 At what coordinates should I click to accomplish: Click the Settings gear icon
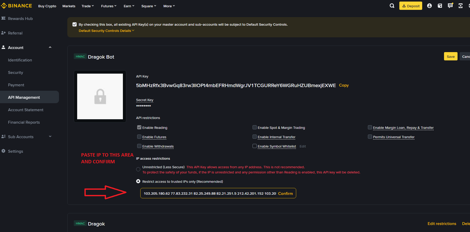[x=3, y=151]
